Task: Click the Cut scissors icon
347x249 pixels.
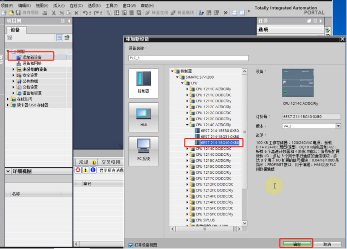Action: pos(54,13)
